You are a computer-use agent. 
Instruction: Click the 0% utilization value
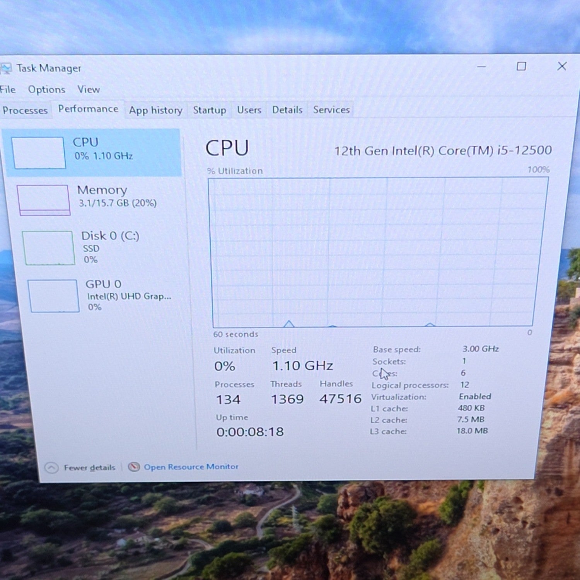coord(225,366)
